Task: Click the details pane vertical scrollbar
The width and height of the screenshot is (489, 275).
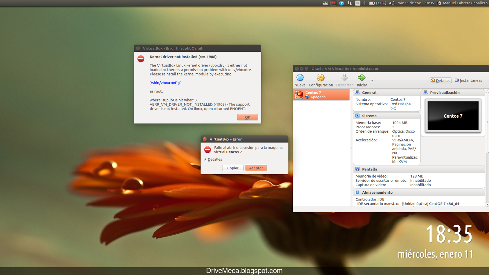Action: [487, 148]
